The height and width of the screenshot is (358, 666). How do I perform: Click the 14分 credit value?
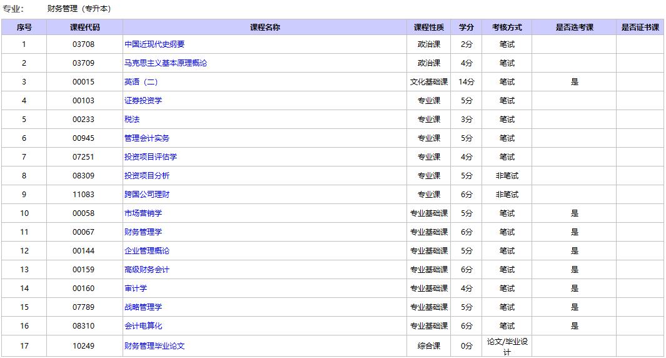(x=467, y=81)
